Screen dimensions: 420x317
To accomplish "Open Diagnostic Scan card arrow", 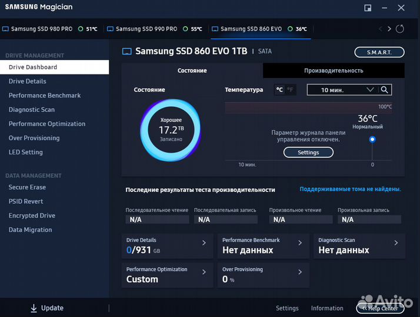I will click(x=396, y=242).
